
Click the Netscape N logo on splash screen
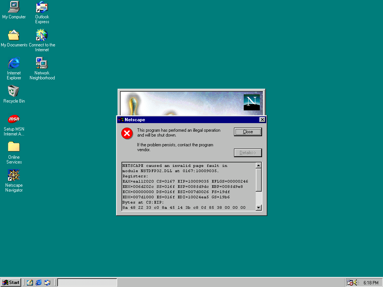pos(252,102)
